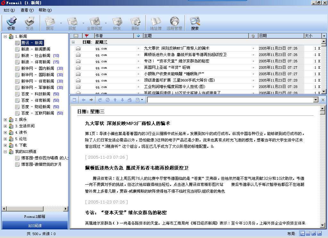Choose the second layout icon in status bar
The height and width of the screenshot is (238, 328).
pos(308,234)
